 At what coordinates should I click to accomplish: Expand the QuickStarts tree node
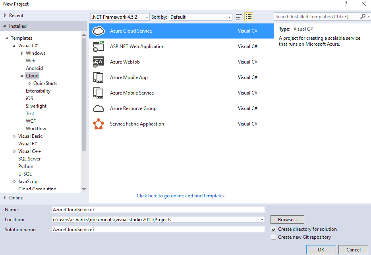[29, 83]
